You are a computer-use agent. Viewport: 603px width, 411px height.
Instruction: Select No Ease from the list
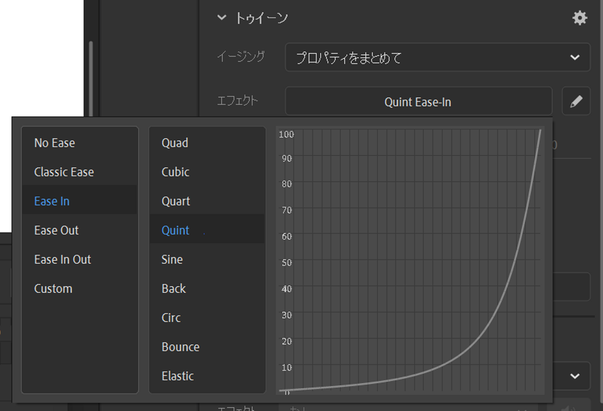[x=55, y=143]
